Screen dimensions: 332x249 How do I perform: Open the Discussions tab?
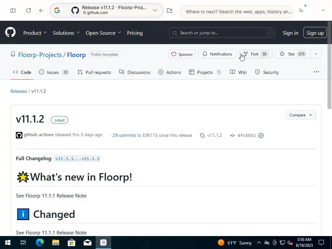click(x=135, y=72)
